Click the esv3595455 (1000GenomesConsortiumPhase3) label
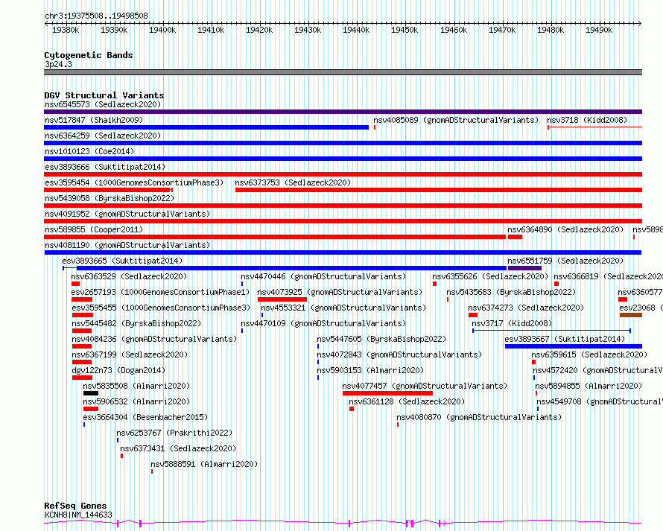The height and width of the screenshot is (531, 663). click(161, 308)
